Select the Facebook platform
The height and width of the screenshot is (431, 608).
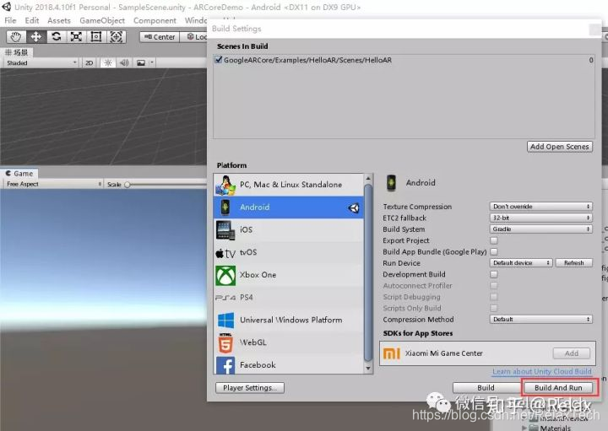pyautogui.click(x=289, y=364)
